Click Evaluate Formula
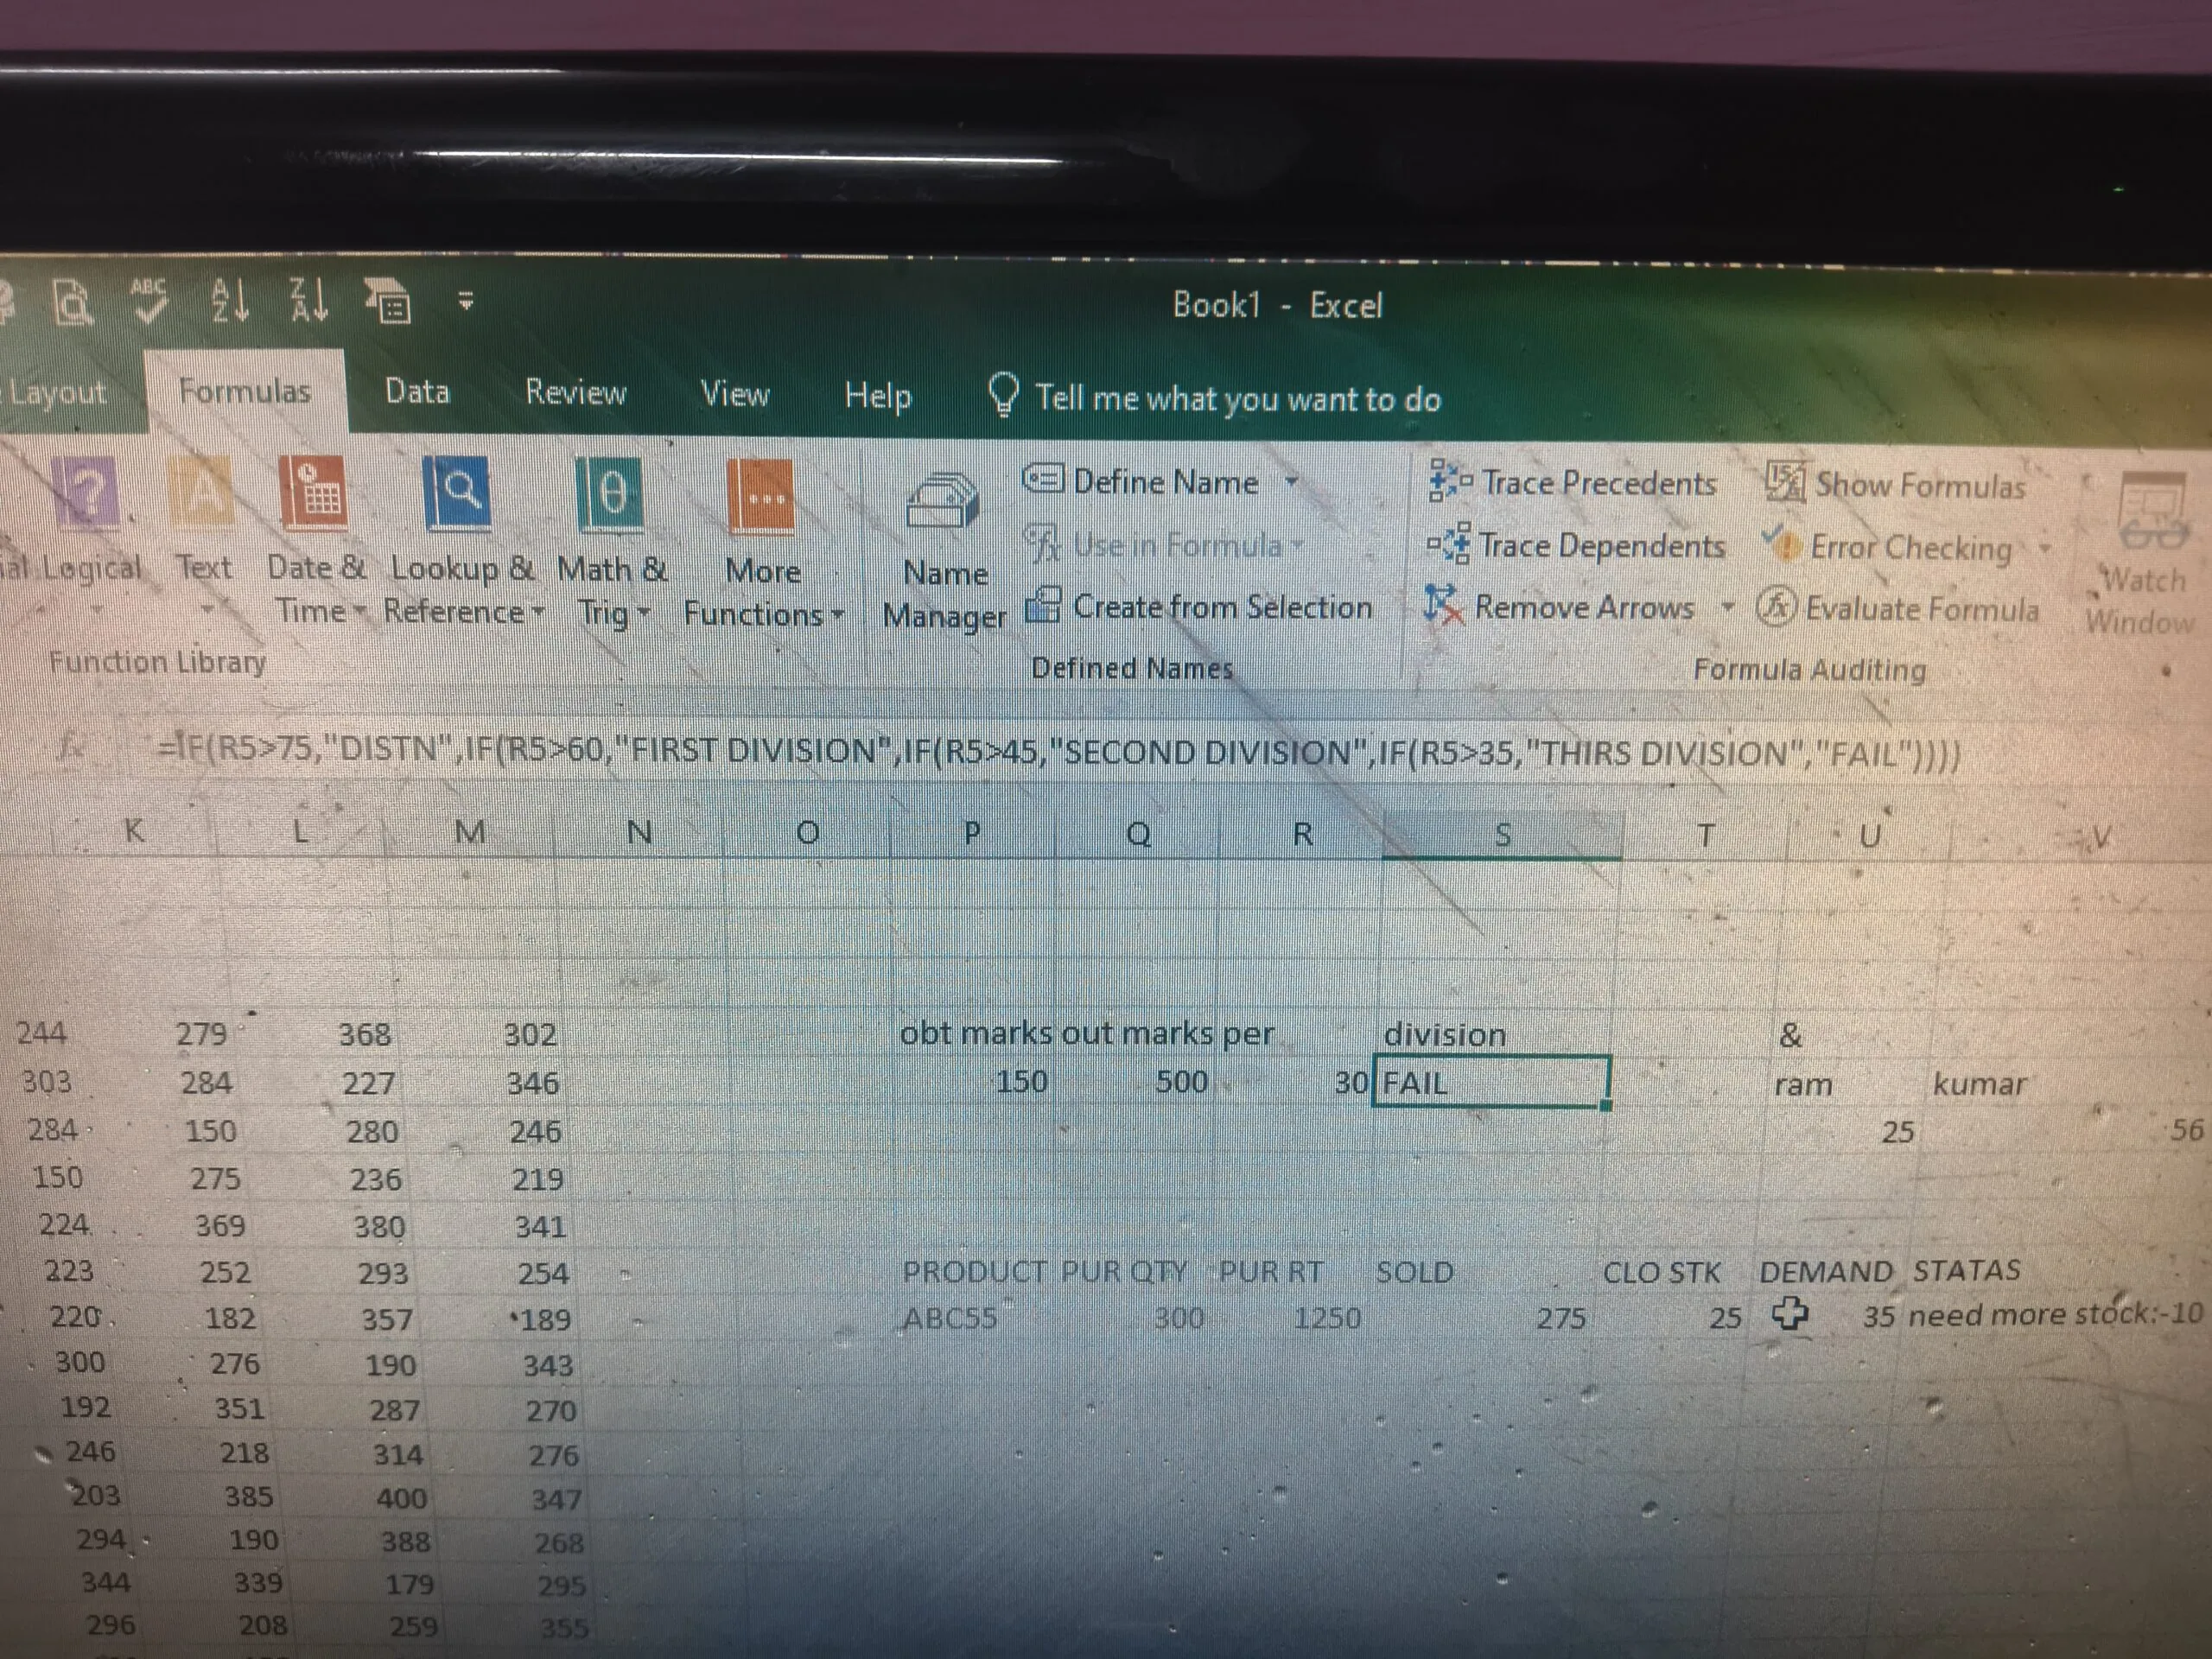This screenshot has height=1659, width=2212. click(x=1898, y=608)
